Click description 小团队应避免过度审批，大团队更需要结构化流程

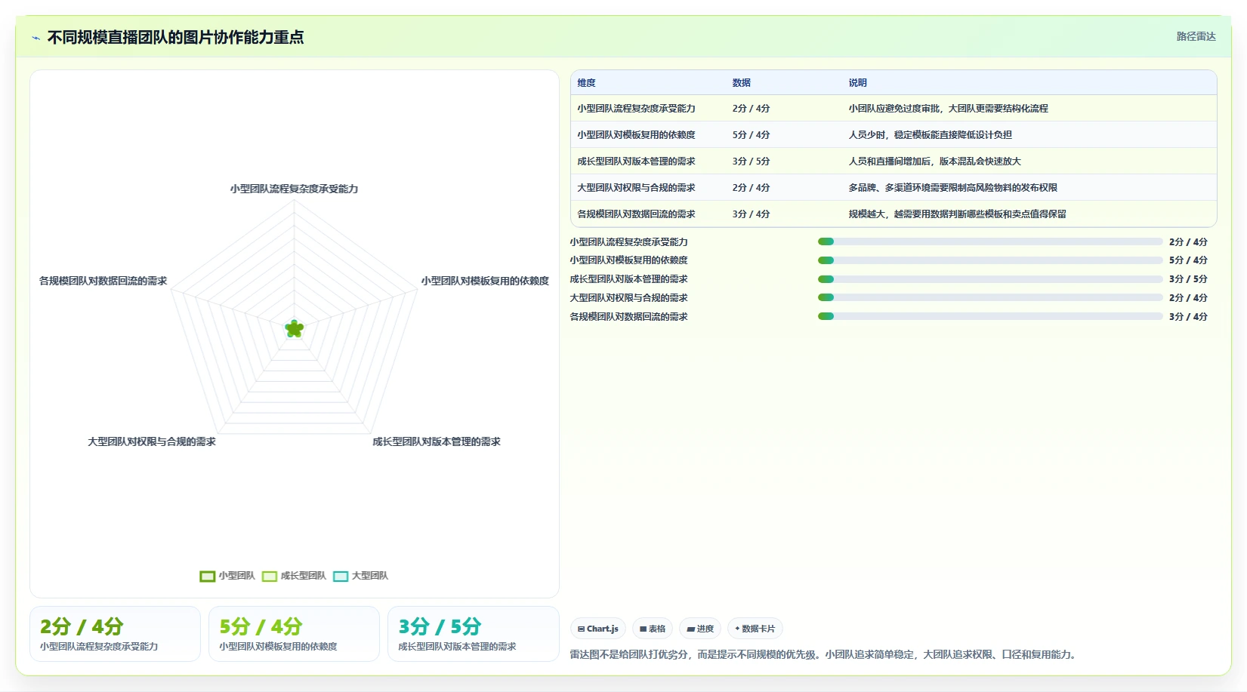click(948, 109)
